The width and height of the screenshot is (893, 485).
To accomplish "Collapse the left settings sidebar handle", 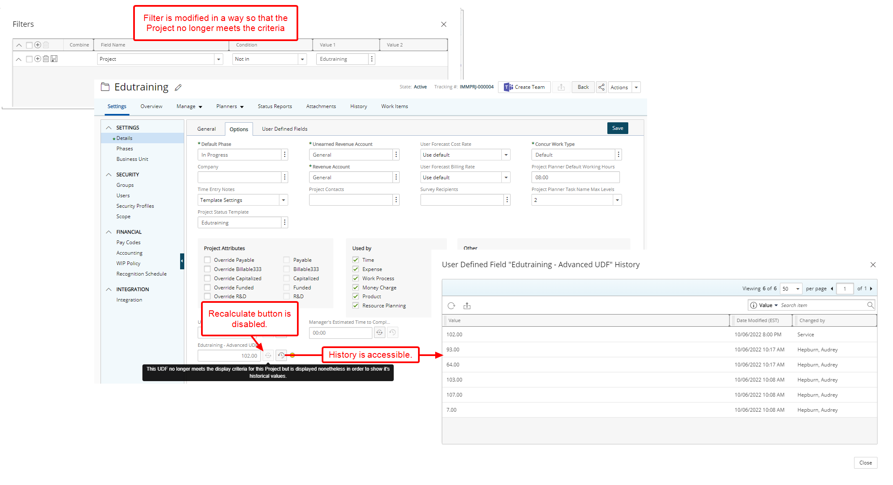I will (x=182, y=261).
